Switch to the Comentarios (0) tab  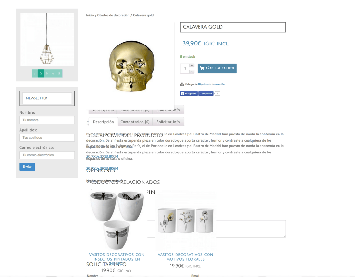pos(135,122)
